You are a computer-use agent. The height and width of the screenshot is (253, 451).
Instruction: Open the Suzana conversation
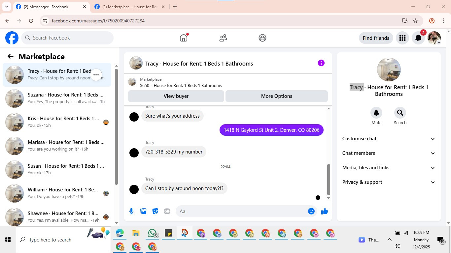57,98
